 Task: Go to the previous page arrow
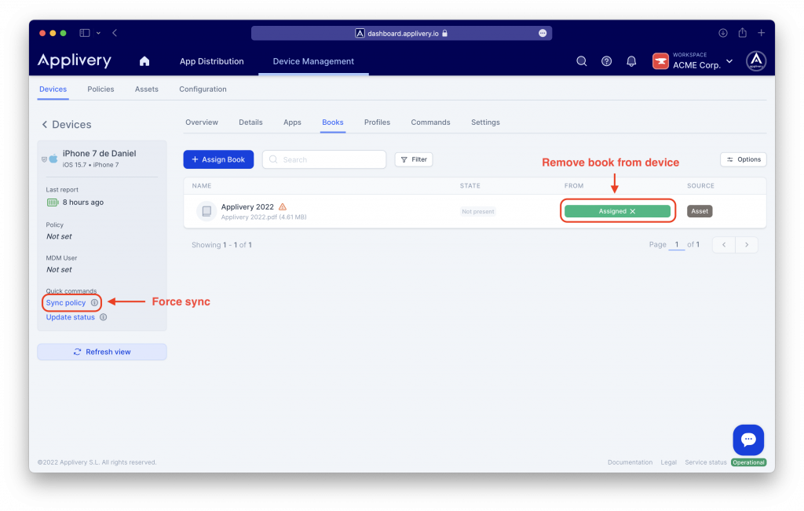(724, 244)
